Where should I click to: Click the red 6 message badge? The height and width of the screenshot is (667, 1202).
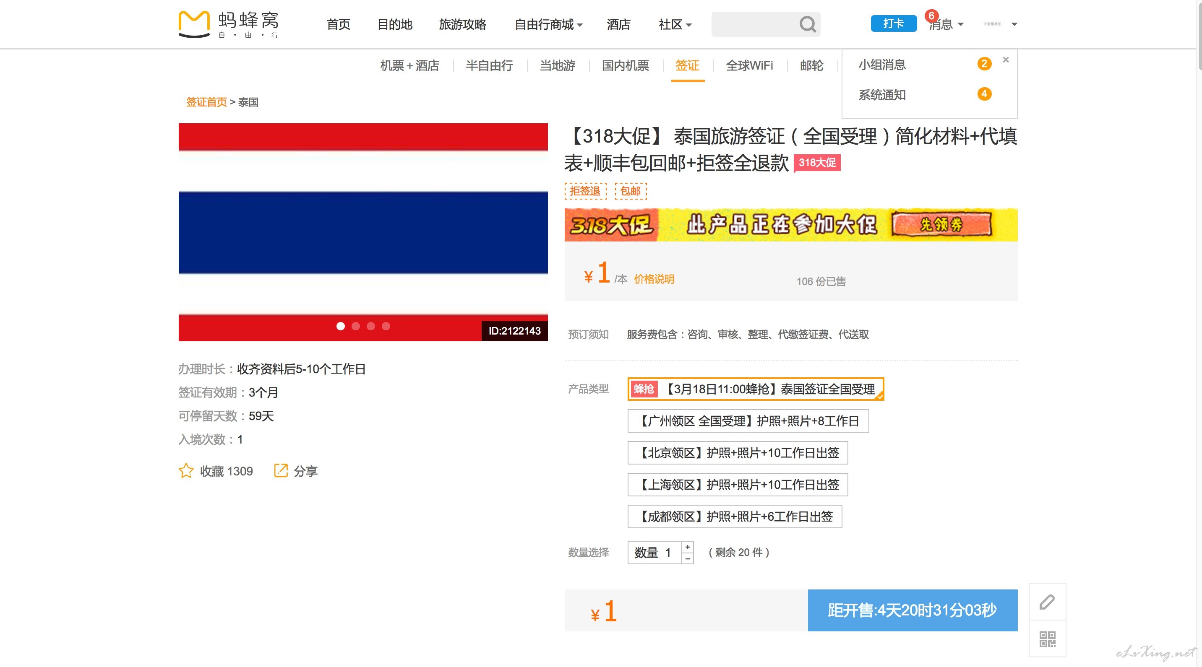[x=931, y=16]
